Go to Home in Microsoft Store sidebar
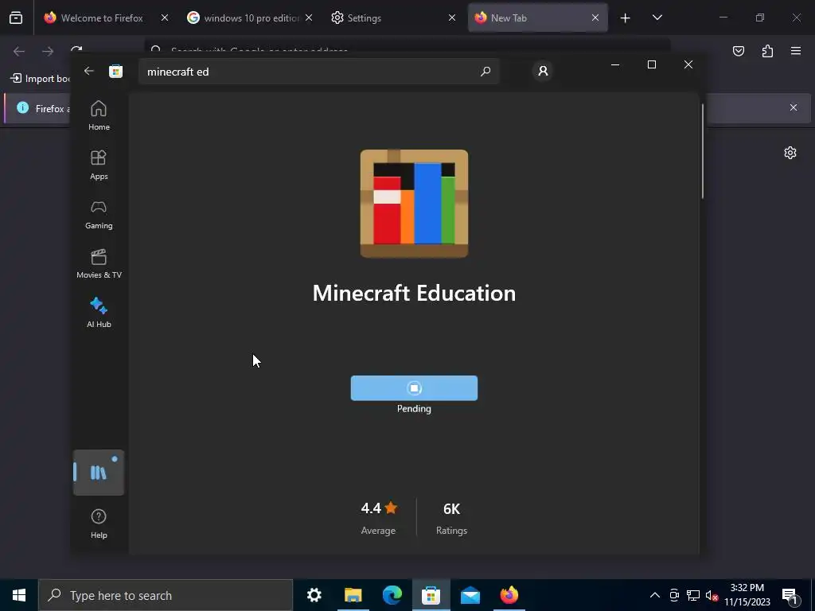The image size is (815, 611). (x=99, y=116)
